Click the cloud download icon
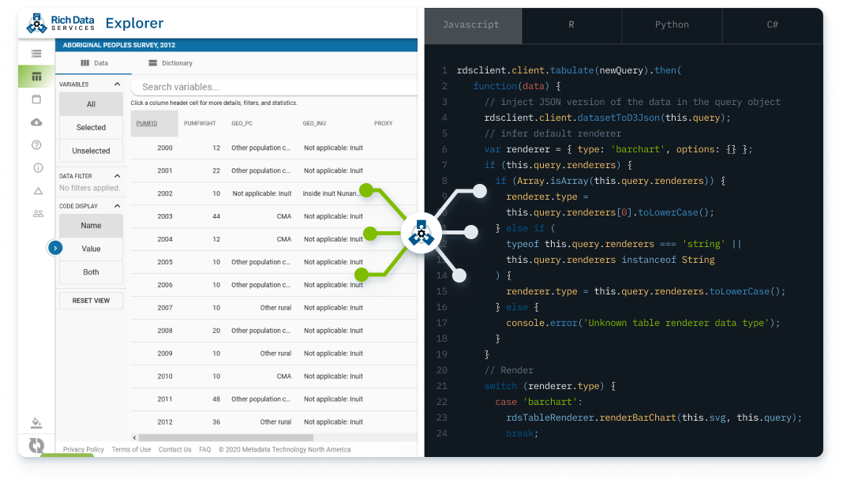This screenshot has width=843, height=487. [36, 122]
